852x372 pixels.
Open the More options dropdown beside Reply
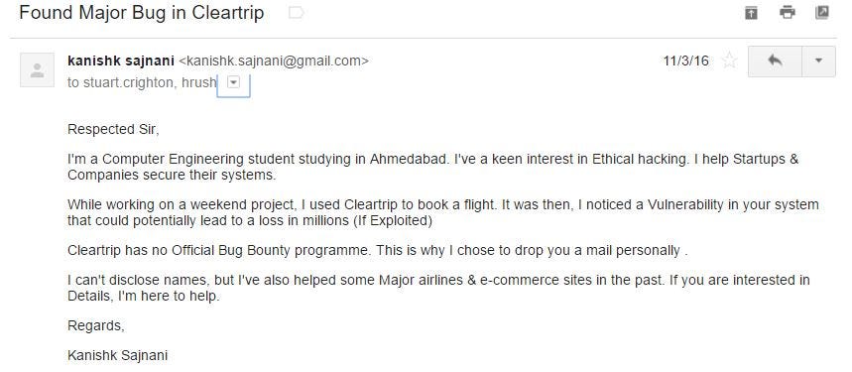click(819, 61)
